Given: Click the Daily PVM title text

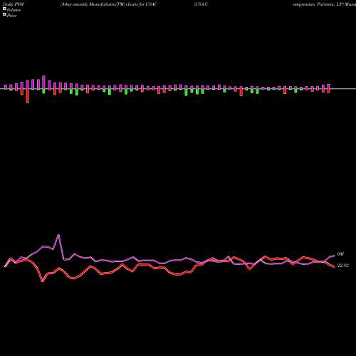Looking at the screenshot, I should click(14, 4).
